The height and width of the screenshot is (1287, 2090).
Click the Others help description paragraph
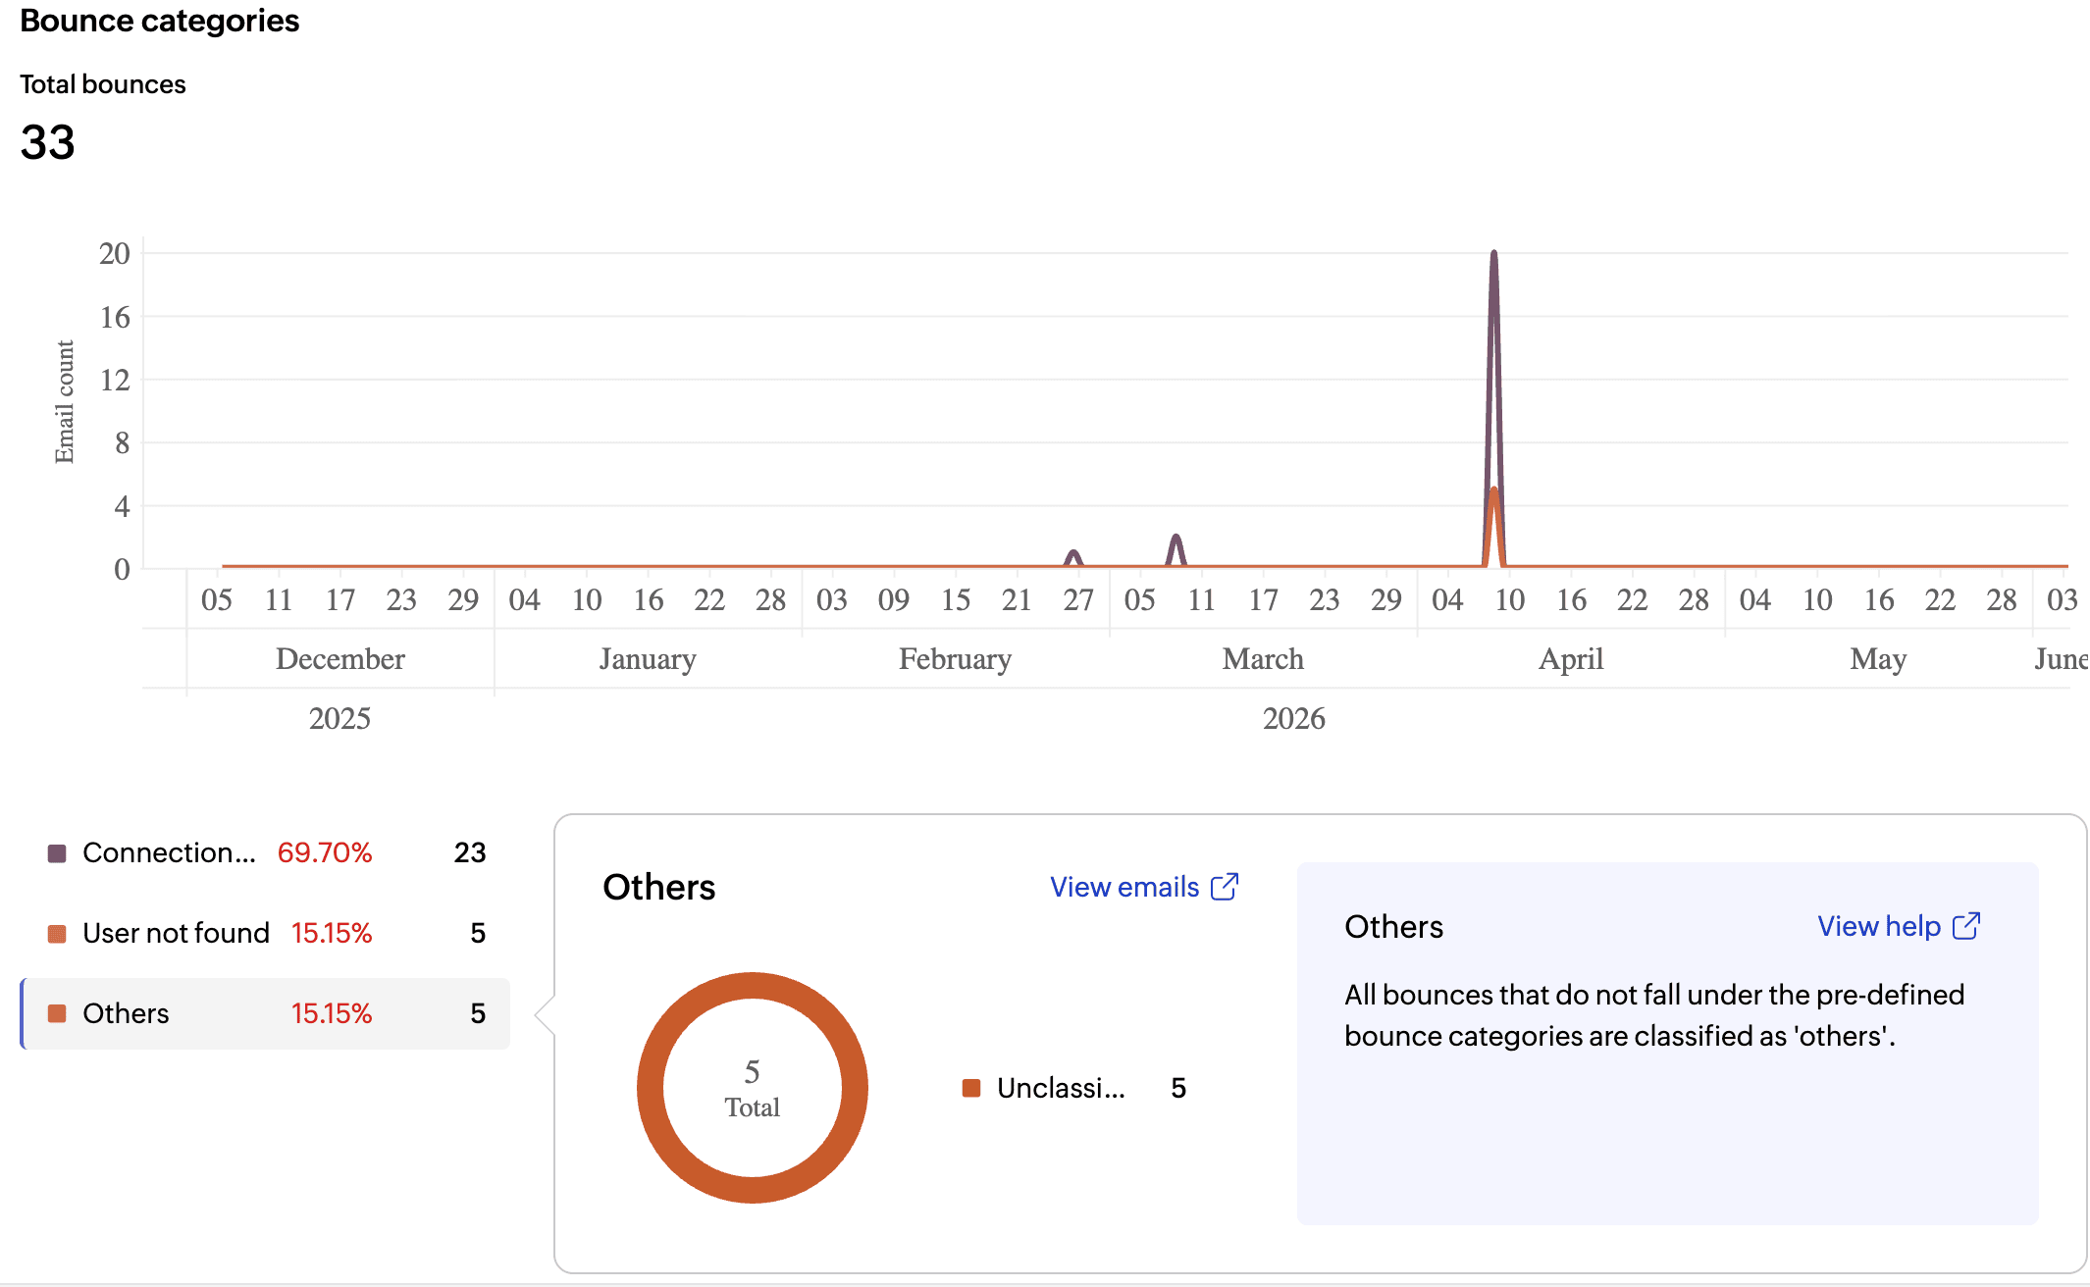pos(1654,1015)
